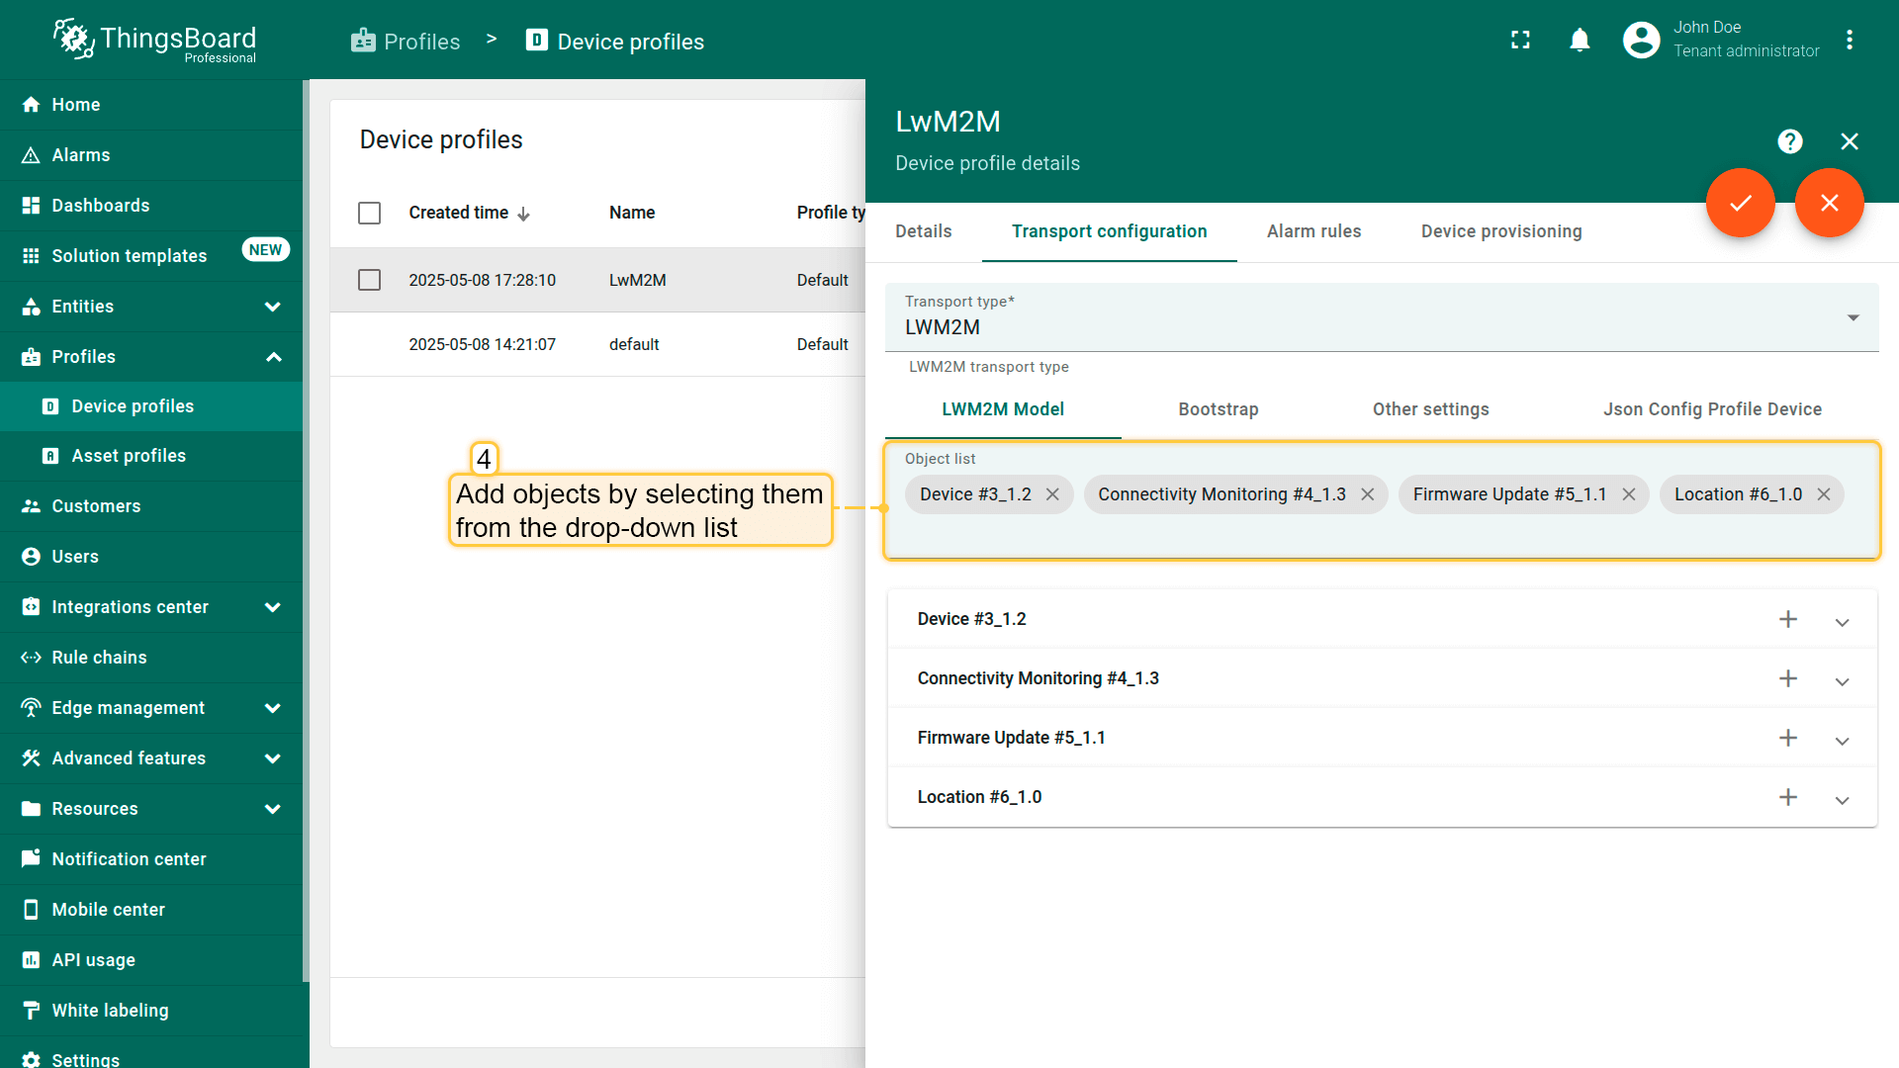Toggle fullscreen mode icon
This screenshot has width=1899, height=1068.
click(x=1520, y=41)
